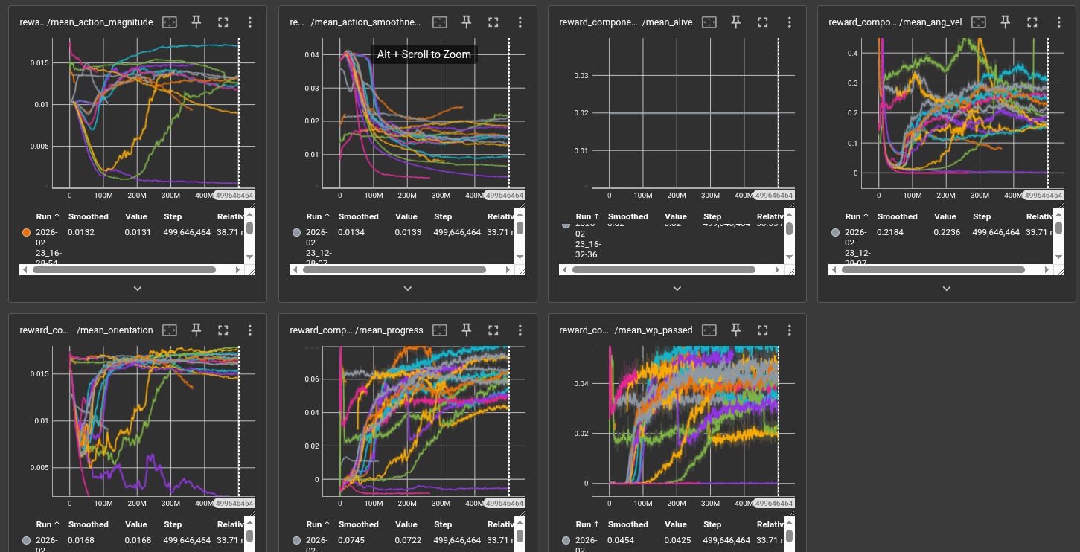Maximize the mean_orientation chart to fullscreen
The width and height of the screenshot is (1080, 552).
point(223,330)
